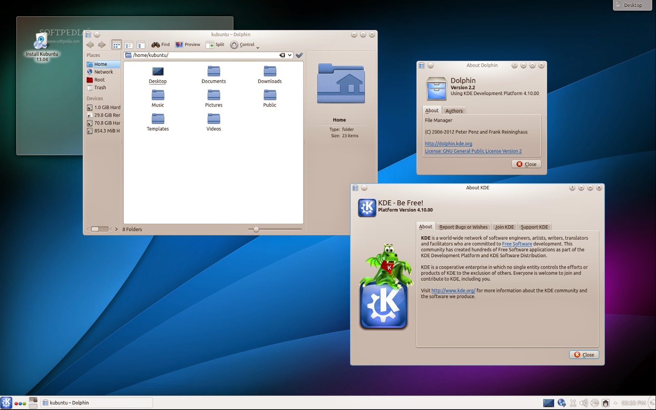The width and height of the screenshot is (656, 410).
Task: Open the KDE Kickoff application launcher
Action: [6, 403]
